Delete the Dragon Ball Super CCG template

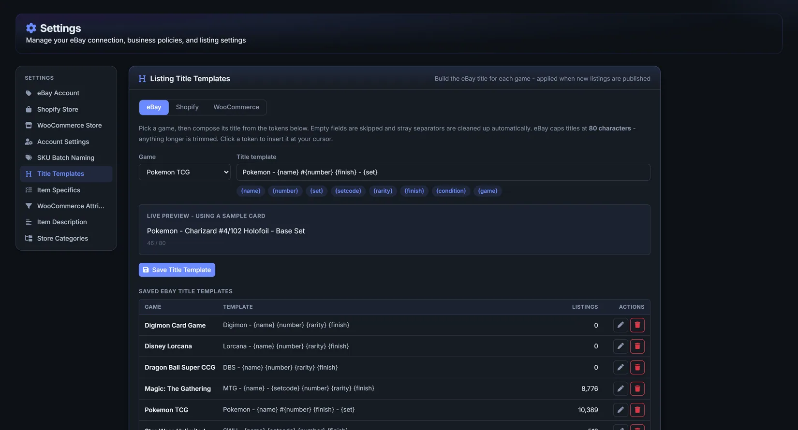[637, 368]
